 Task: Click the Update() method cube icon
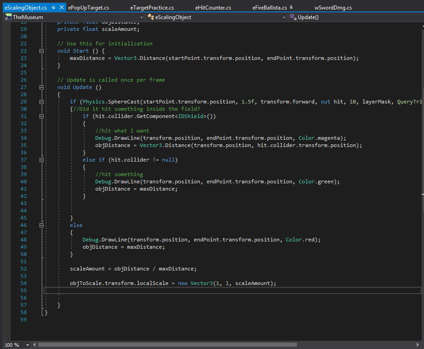pyautogui.click(x=293, y=17)
